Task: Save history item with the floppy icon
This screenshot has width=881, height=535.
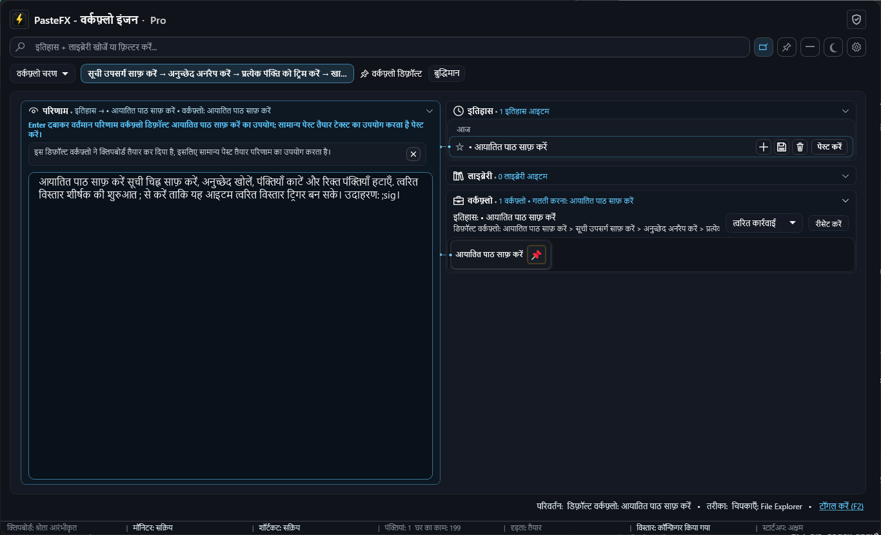Action: [x=782, y=147]
